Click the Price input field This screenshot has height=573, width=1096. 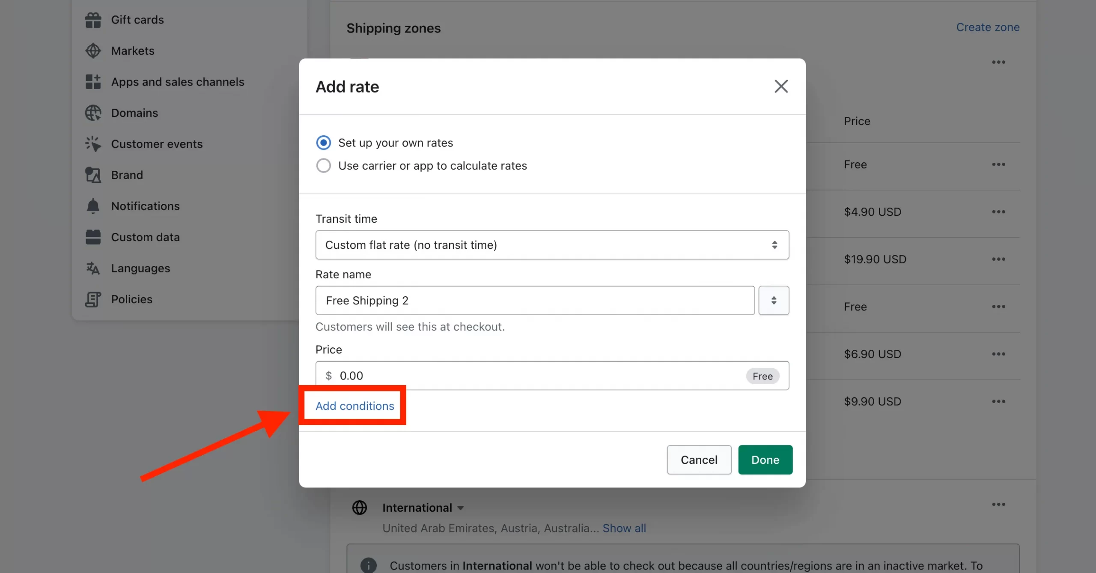coord(552,375)
